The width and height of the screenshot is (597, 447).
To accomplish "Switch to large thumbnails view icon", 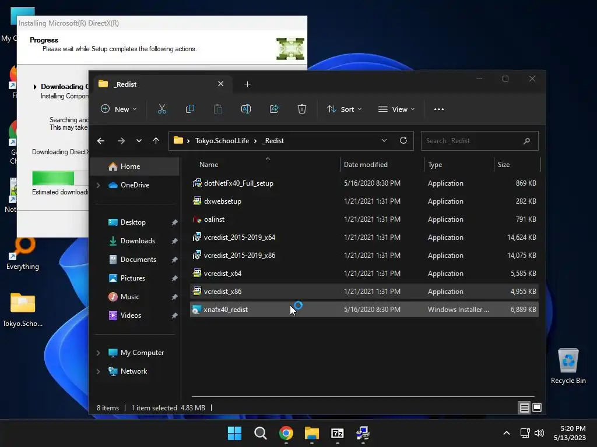I will 537,408.
